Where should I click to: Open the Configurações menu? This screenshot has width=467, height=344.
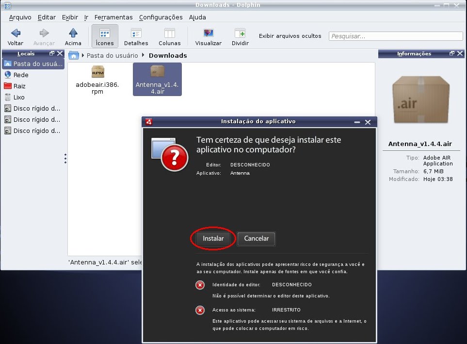pos(161,17)
